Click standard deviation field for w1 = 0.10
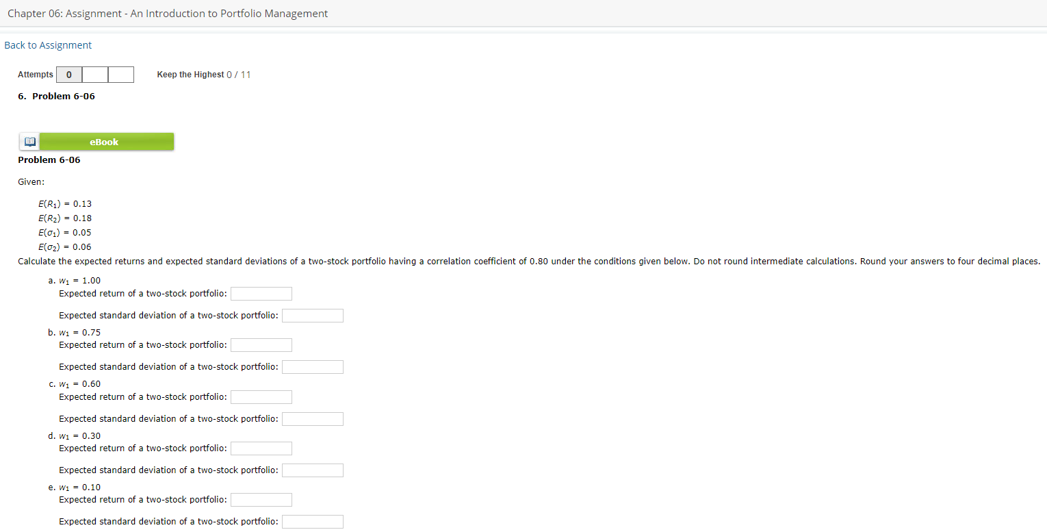 click(x=312, y=521)
